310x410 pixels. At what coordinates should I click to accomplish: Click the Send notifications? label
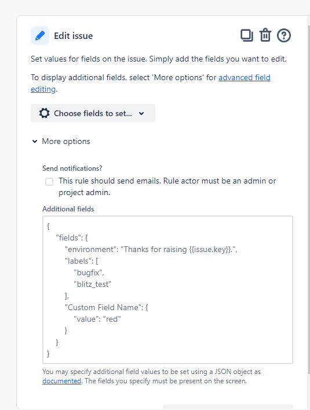coord(72,168)
